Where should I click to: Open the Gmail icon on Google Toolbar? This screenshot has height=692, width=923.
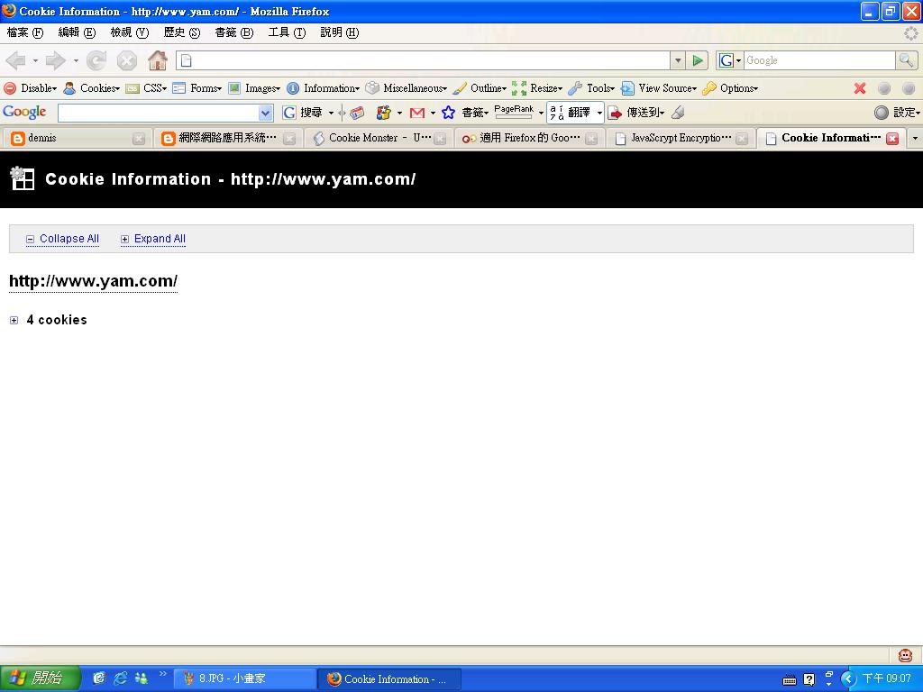pyautogui.click(x=417, y=113)
